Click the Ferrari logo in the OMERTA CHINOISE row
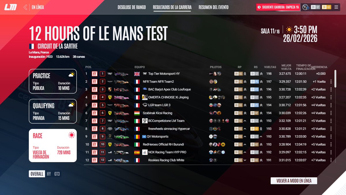 110,97
